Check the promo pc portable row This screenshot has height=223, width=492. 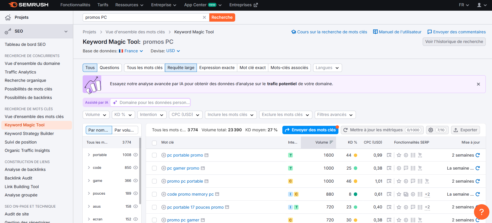(x=154, y=181)
